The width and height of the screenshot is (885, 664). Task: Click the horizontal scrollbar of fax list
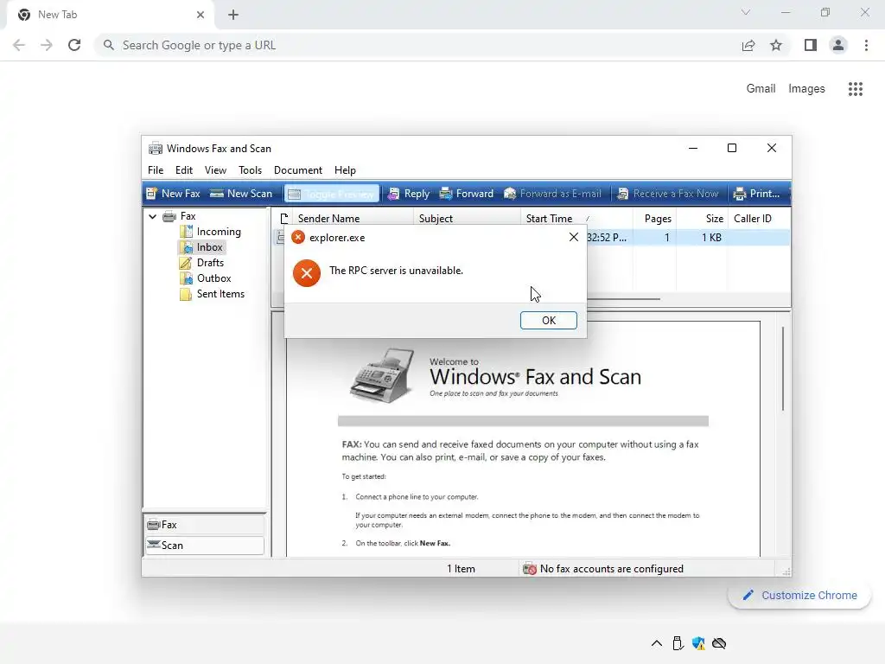pyautogui.click(x=623, y=298)
